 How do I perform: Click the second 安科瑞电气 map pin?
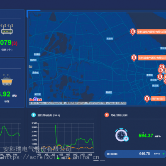point(134,58)
